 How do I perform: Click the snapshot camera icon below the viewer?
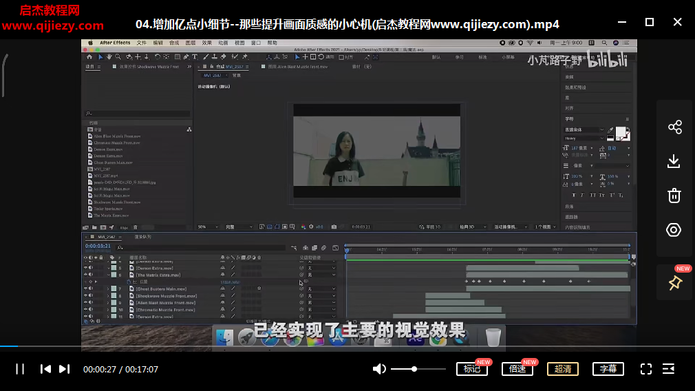point(334,227)
